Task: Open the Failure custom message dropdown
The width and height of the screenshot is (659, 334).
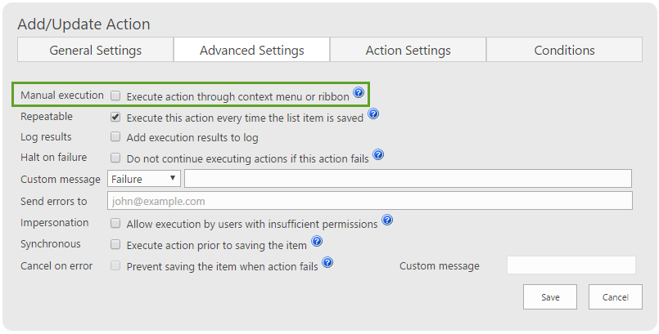Action: click(144, 179)
